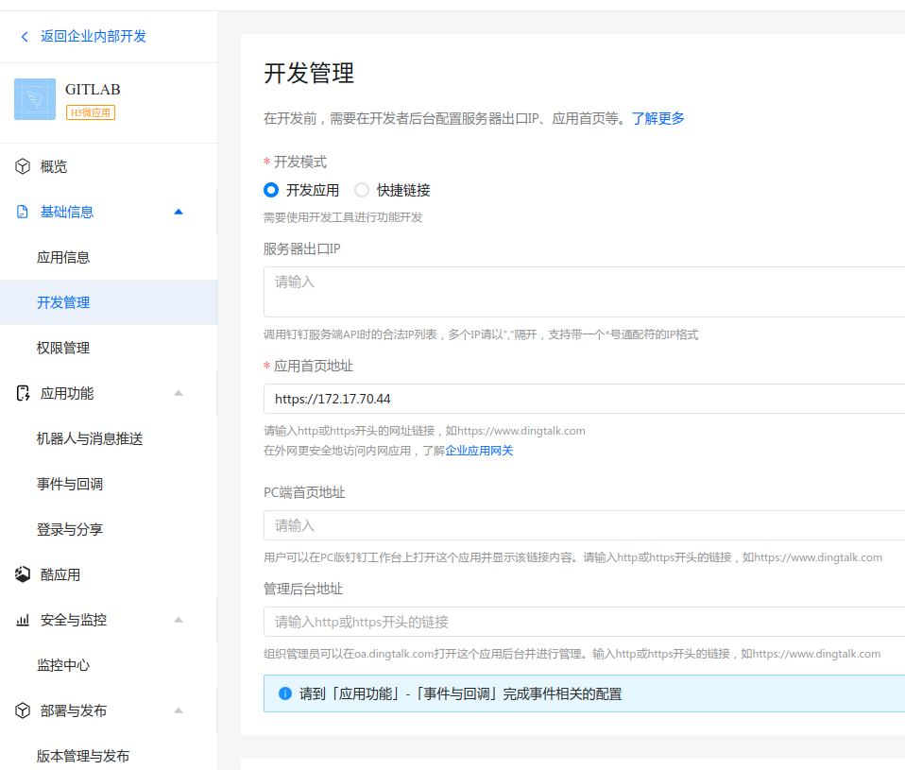Collapse the 应用功能 section arrow
This screenshot has width=905, height=770.
point(179,393)
